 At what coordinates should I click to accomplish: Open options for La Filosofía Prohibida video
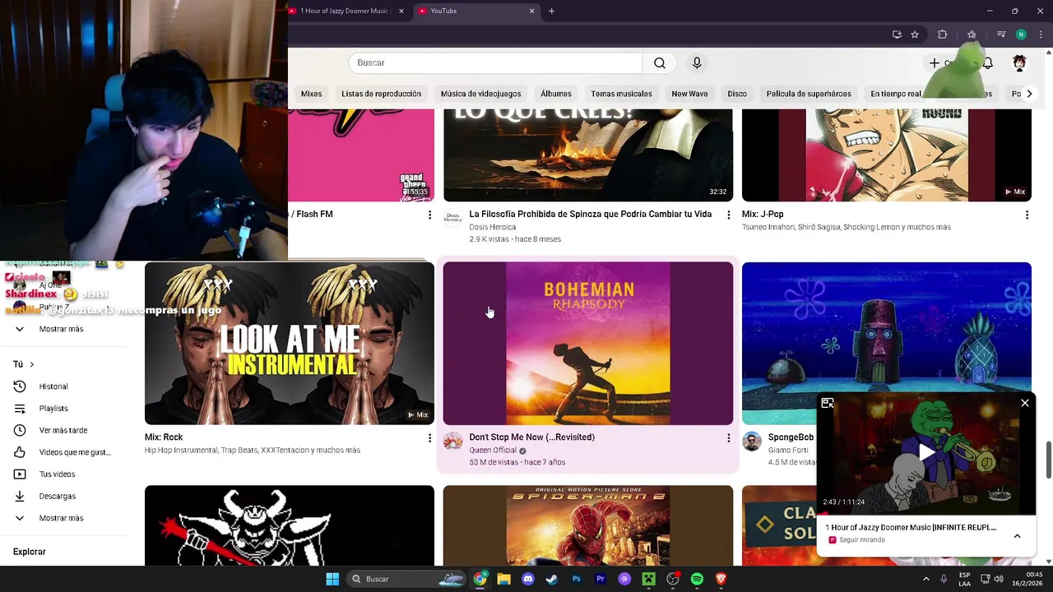point(728,215)
